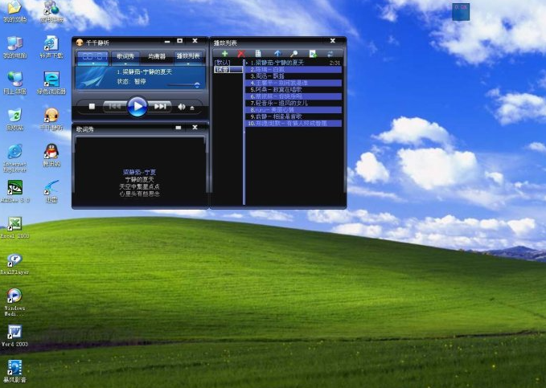Go back to the previous track
The image size is (546, 388).
click(x=115, y=106)
